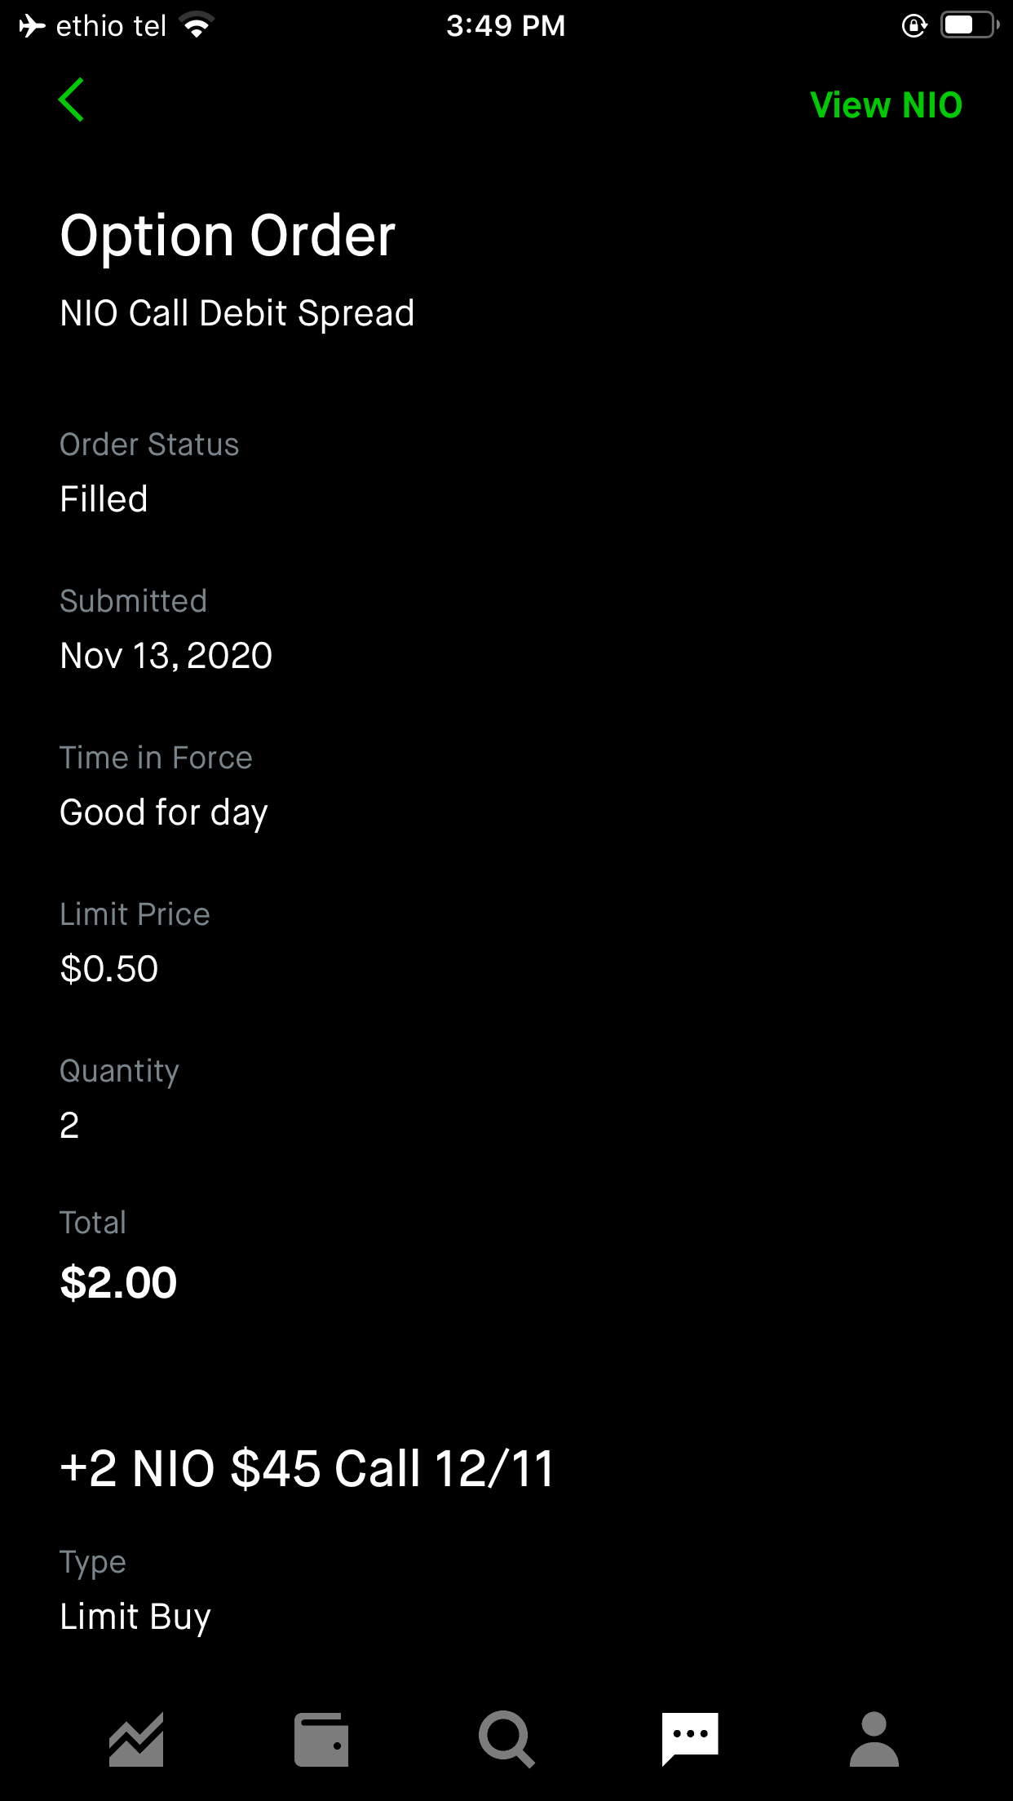Tap the NIO Call Debit Spread subtitle
The height and width of the screenshot is (1801, 1013).
click(237, 312)
